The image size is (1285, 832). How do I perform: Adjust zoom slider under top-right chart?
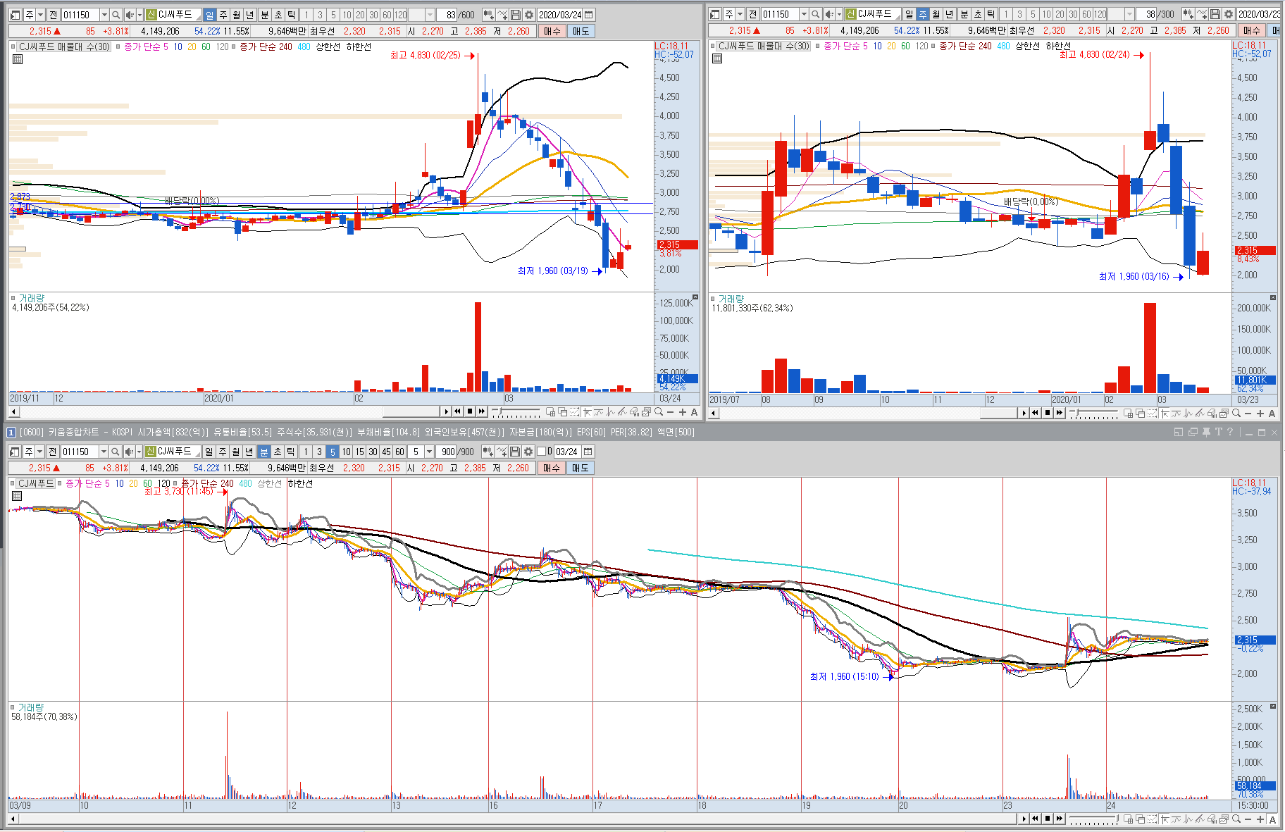tap(1093, 413)
